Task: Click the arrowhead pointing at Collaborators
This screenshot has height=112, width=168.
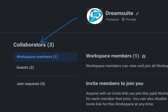Action: pos(42,41)
